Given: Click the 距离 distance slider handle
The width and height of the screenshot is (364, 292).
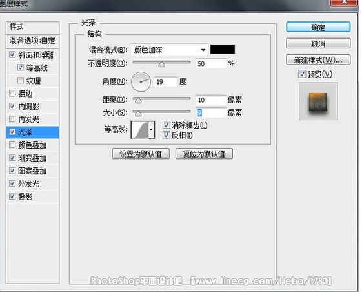Looking at the screenshot, I should tap(138, 101).
